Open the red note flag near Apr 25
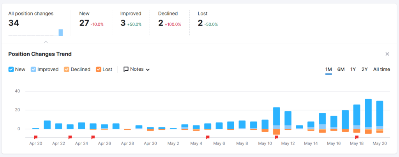Screen dimensions: 399x157 coord(93,137)
